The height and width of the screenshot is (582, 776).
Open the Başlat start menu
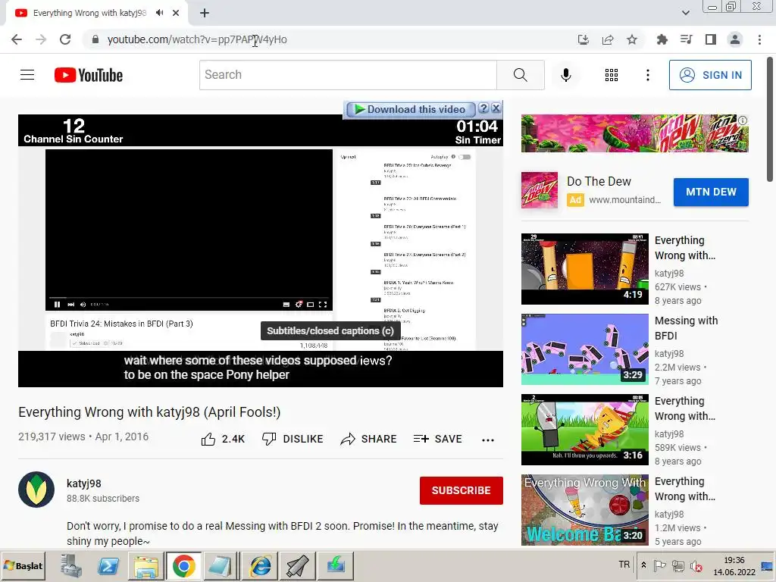click(23, 565)
